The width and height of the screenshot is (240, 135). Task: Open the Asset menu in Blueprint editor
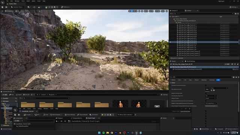point(29,109)
